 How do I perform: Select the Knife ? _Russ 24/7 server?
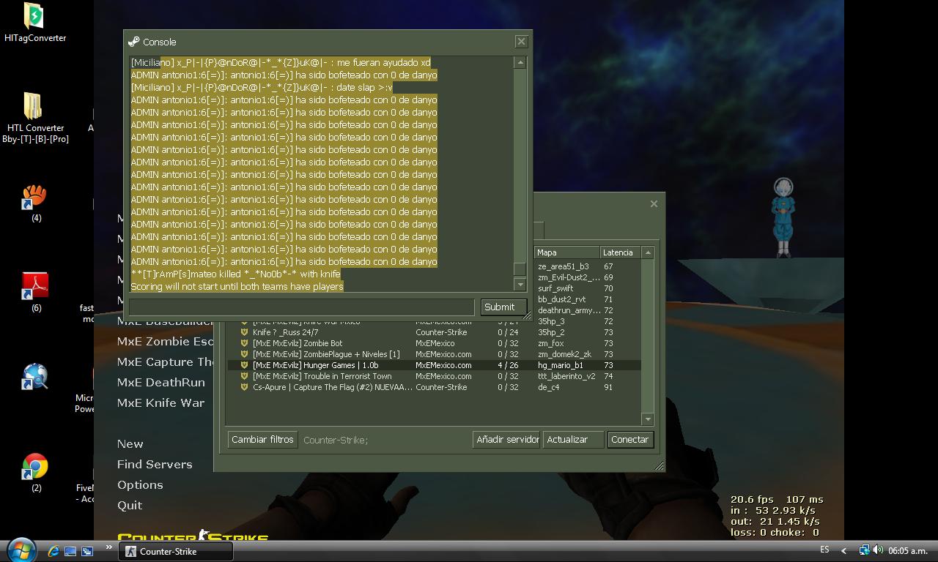pos(434,332)
